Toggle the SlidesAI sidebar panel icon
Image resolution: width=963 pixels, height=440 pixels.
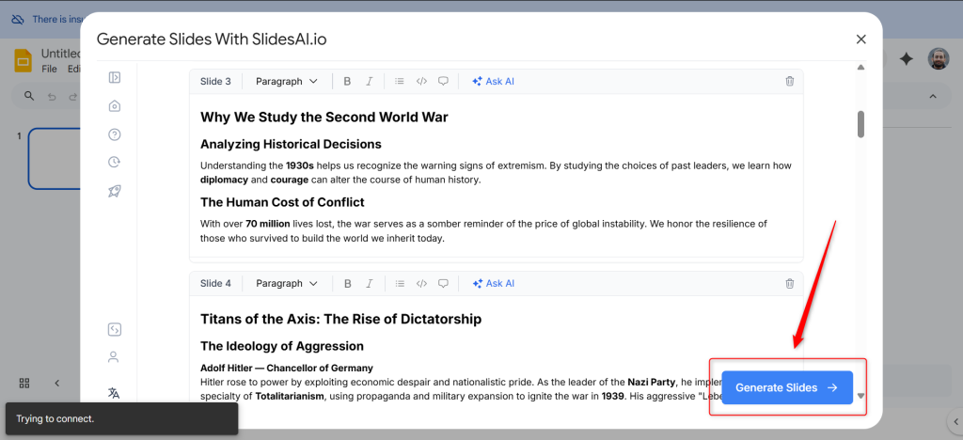[114, 77]
